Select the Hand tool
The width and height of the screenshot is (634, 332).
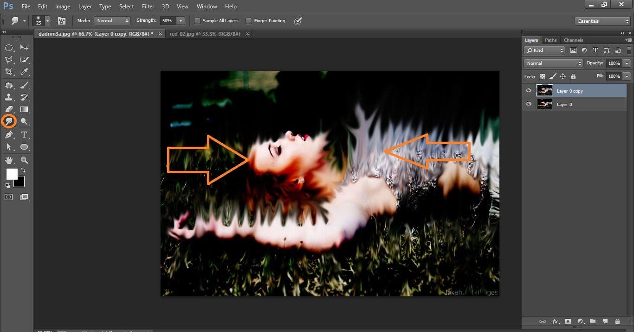click(9, 160)
